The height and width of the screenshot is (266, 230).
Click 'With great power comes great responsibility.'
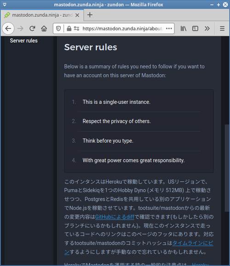tap(133, 160)
